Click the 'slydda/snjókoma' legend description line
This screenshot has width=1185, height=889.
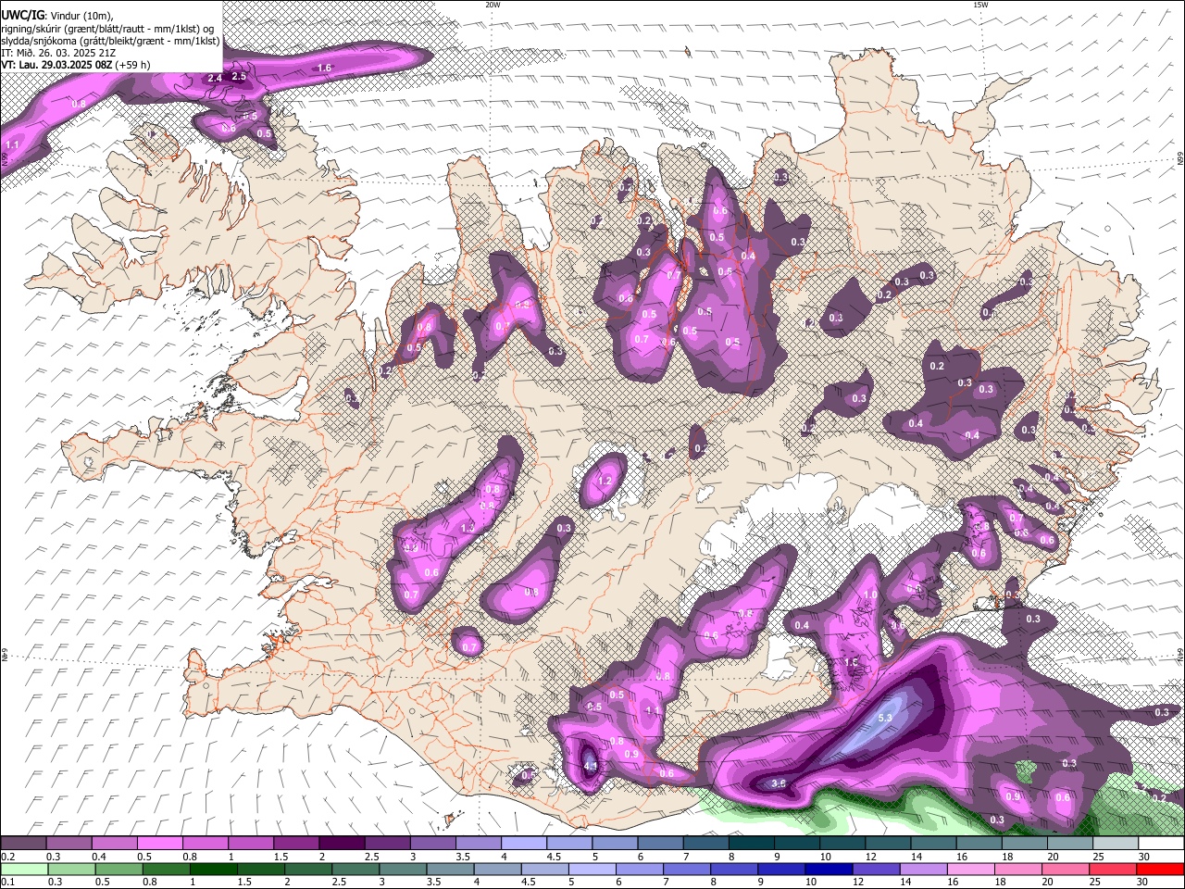pos(110,41)
